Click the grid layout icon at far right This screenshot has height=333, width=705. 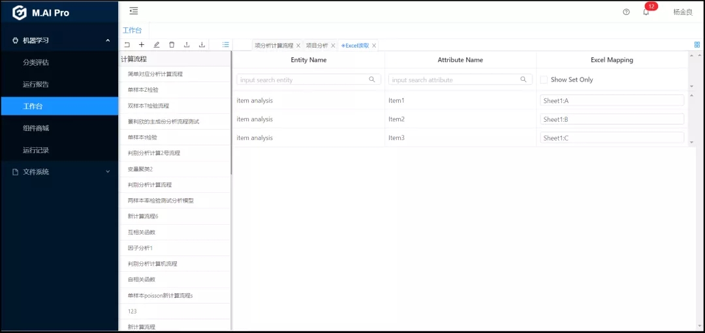click(x=697, y=45)
